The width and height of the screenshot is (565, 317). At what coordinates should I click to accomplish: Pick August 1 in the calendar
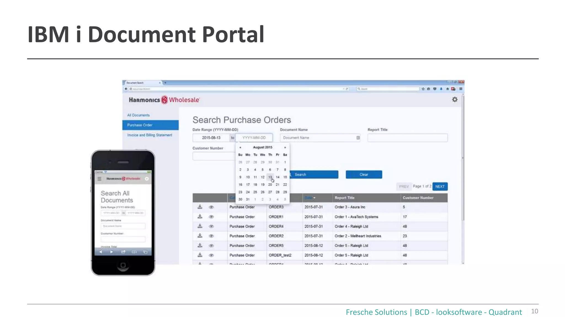click(285, 162)
